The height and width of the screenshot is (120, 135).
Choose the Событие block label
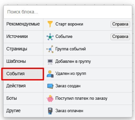coord(64,37)
